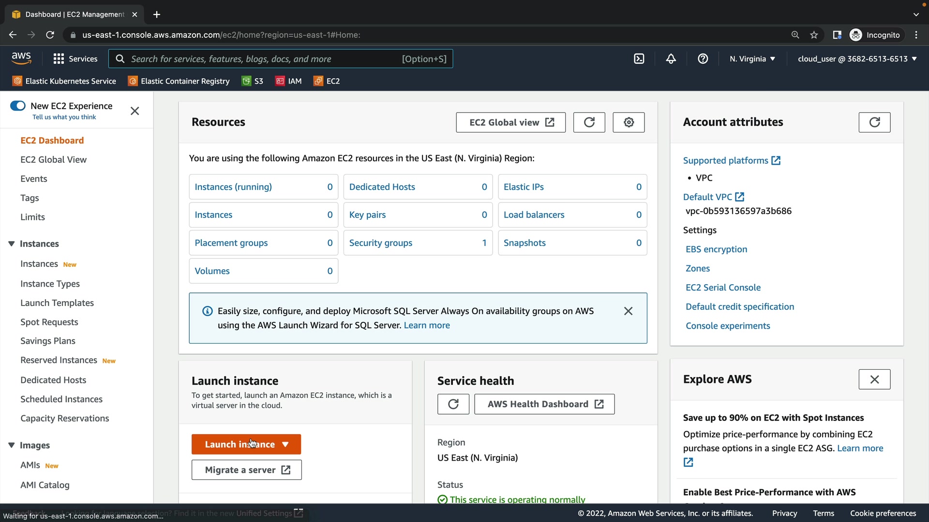Open the Services grid menu
The image size is (929, 522).
coord(75,59)
